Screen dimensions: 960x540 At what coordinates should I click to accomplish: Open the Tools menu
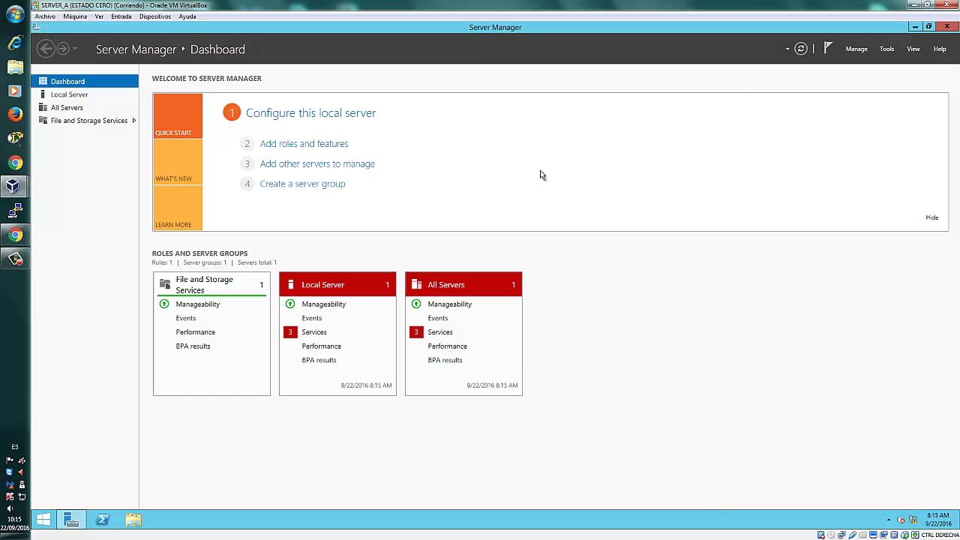coord(886,49)
